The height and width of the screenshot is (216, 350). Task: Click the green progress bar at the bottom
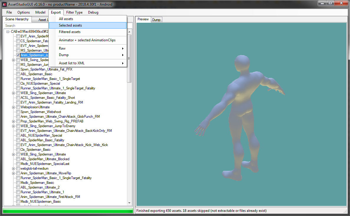point(68,211)
